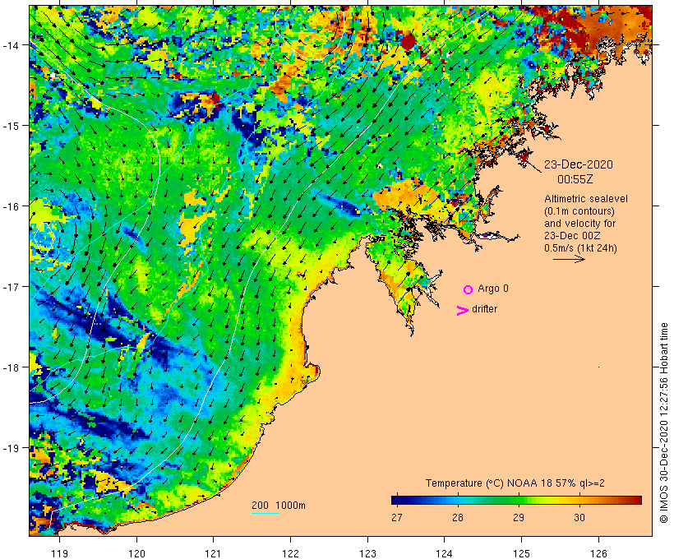
Task: Click the cyan 200m depth contour legend line
Action: 265,513
